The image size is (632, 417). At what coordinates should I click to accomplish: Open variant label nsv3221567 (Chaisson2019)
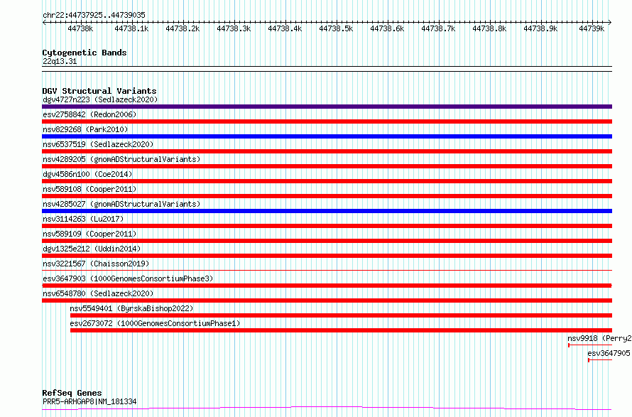click(x=96, y=264)
